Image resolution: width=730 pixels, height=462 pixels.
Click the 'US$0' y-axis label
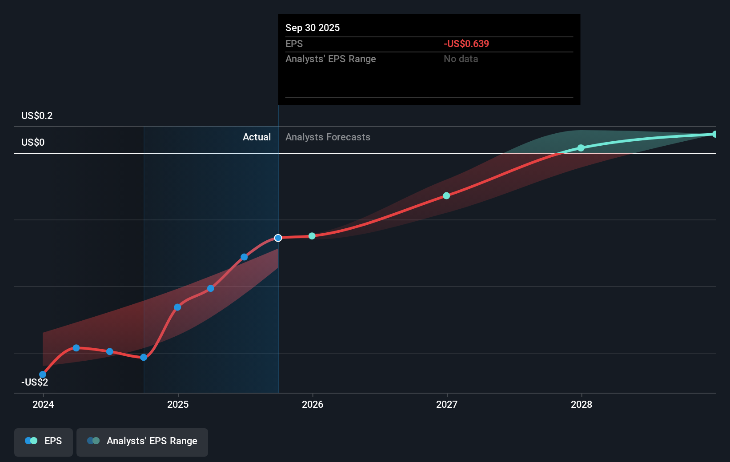coord(33,142)
